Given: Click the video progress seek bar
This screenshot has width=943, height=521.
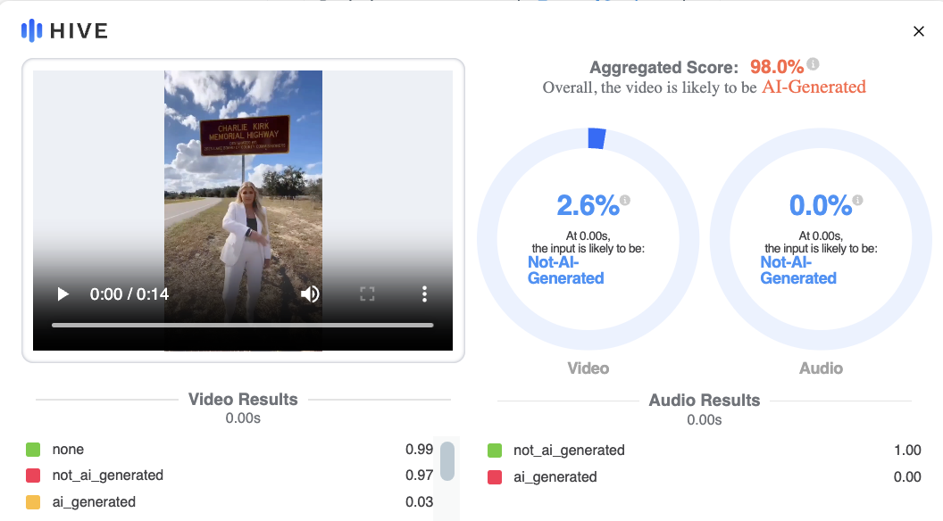Looking at the screenshot, I should point(242,325).
